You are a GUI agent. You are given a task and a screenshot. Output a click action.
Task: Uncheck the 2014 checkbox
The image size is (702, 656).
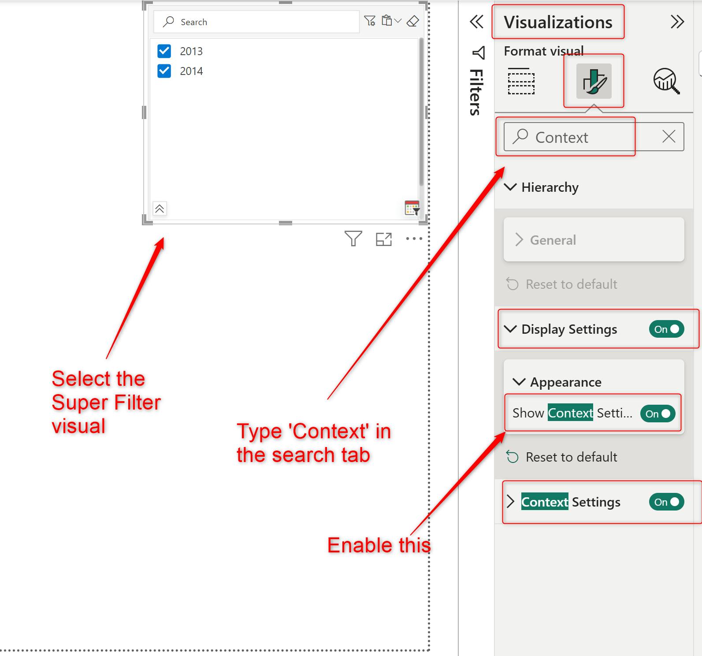point(164,71)
